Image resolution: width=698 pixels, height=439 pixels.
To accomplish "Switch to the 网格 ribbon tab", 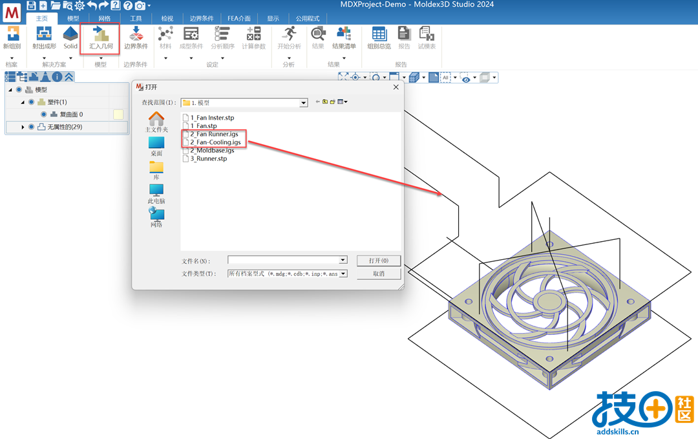I will coord(105,18).
